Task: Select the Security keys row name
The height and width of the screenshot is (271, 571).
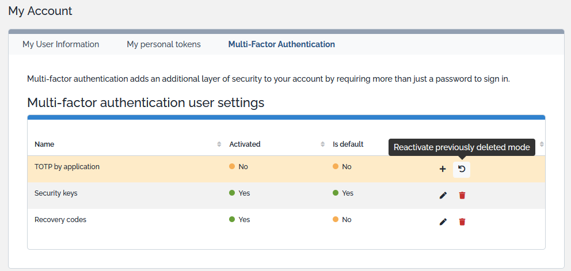Action: [56, 193]
